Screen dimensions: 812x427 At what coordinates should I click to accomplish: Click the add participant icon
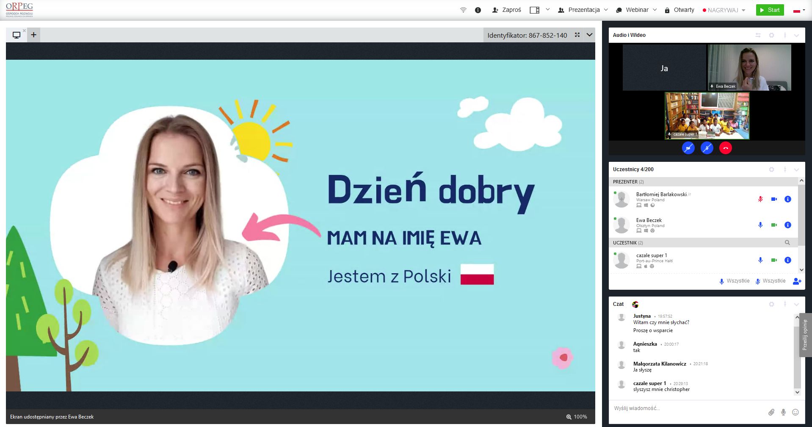tap(797, 281)
